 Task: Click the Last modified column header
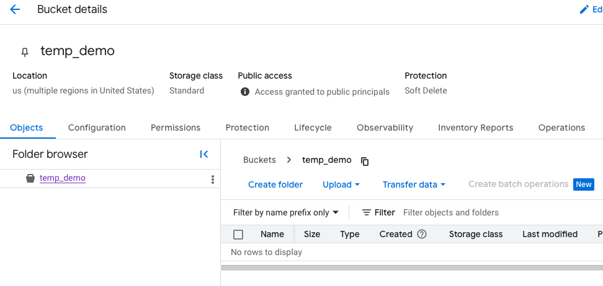tap(550, 234)
